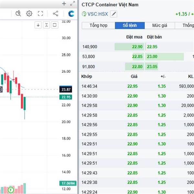Move pane down with arrow button

38,25
